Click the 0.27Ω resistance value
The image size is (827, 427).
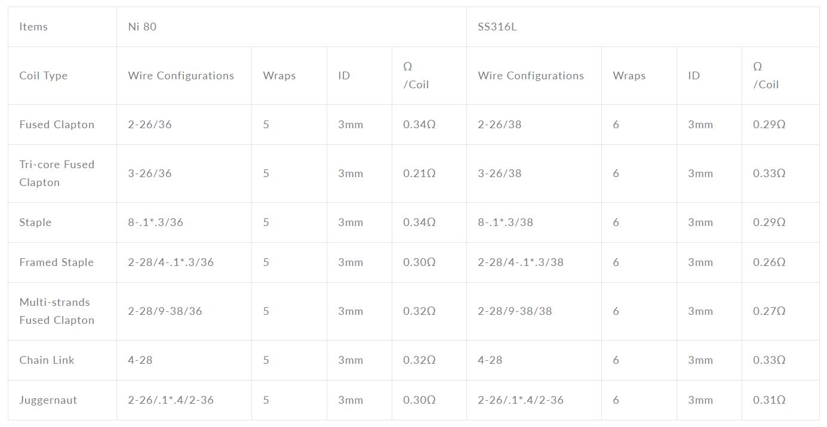coord(769,311)
